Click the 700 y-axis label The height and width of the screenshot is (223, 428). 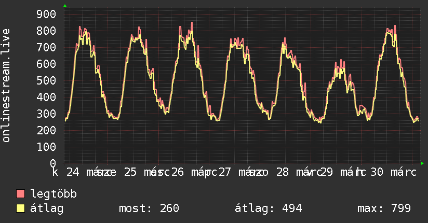pos(46,47)
